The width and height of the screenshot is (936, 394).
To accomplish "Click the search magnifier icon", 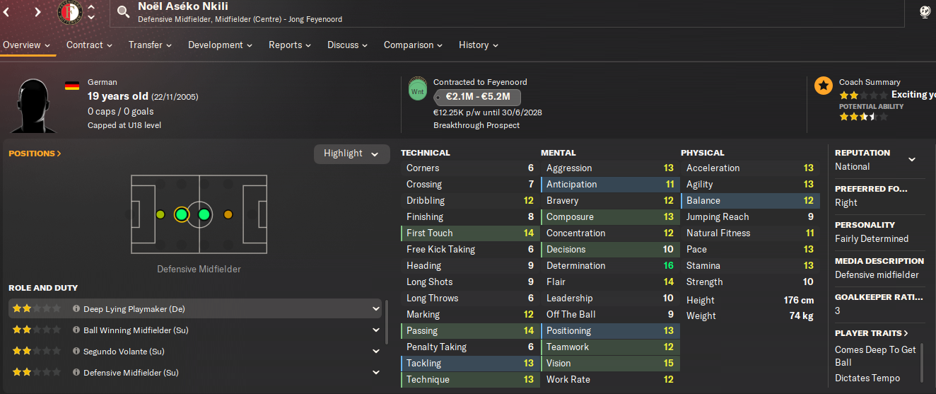I will tap(124, 11).
